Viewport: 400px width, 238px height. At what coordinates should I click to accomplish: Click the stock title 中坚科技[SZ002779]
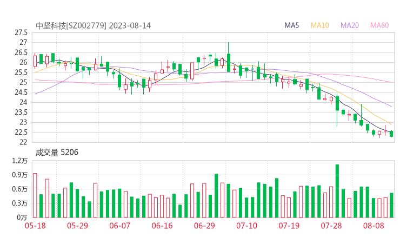71,25
